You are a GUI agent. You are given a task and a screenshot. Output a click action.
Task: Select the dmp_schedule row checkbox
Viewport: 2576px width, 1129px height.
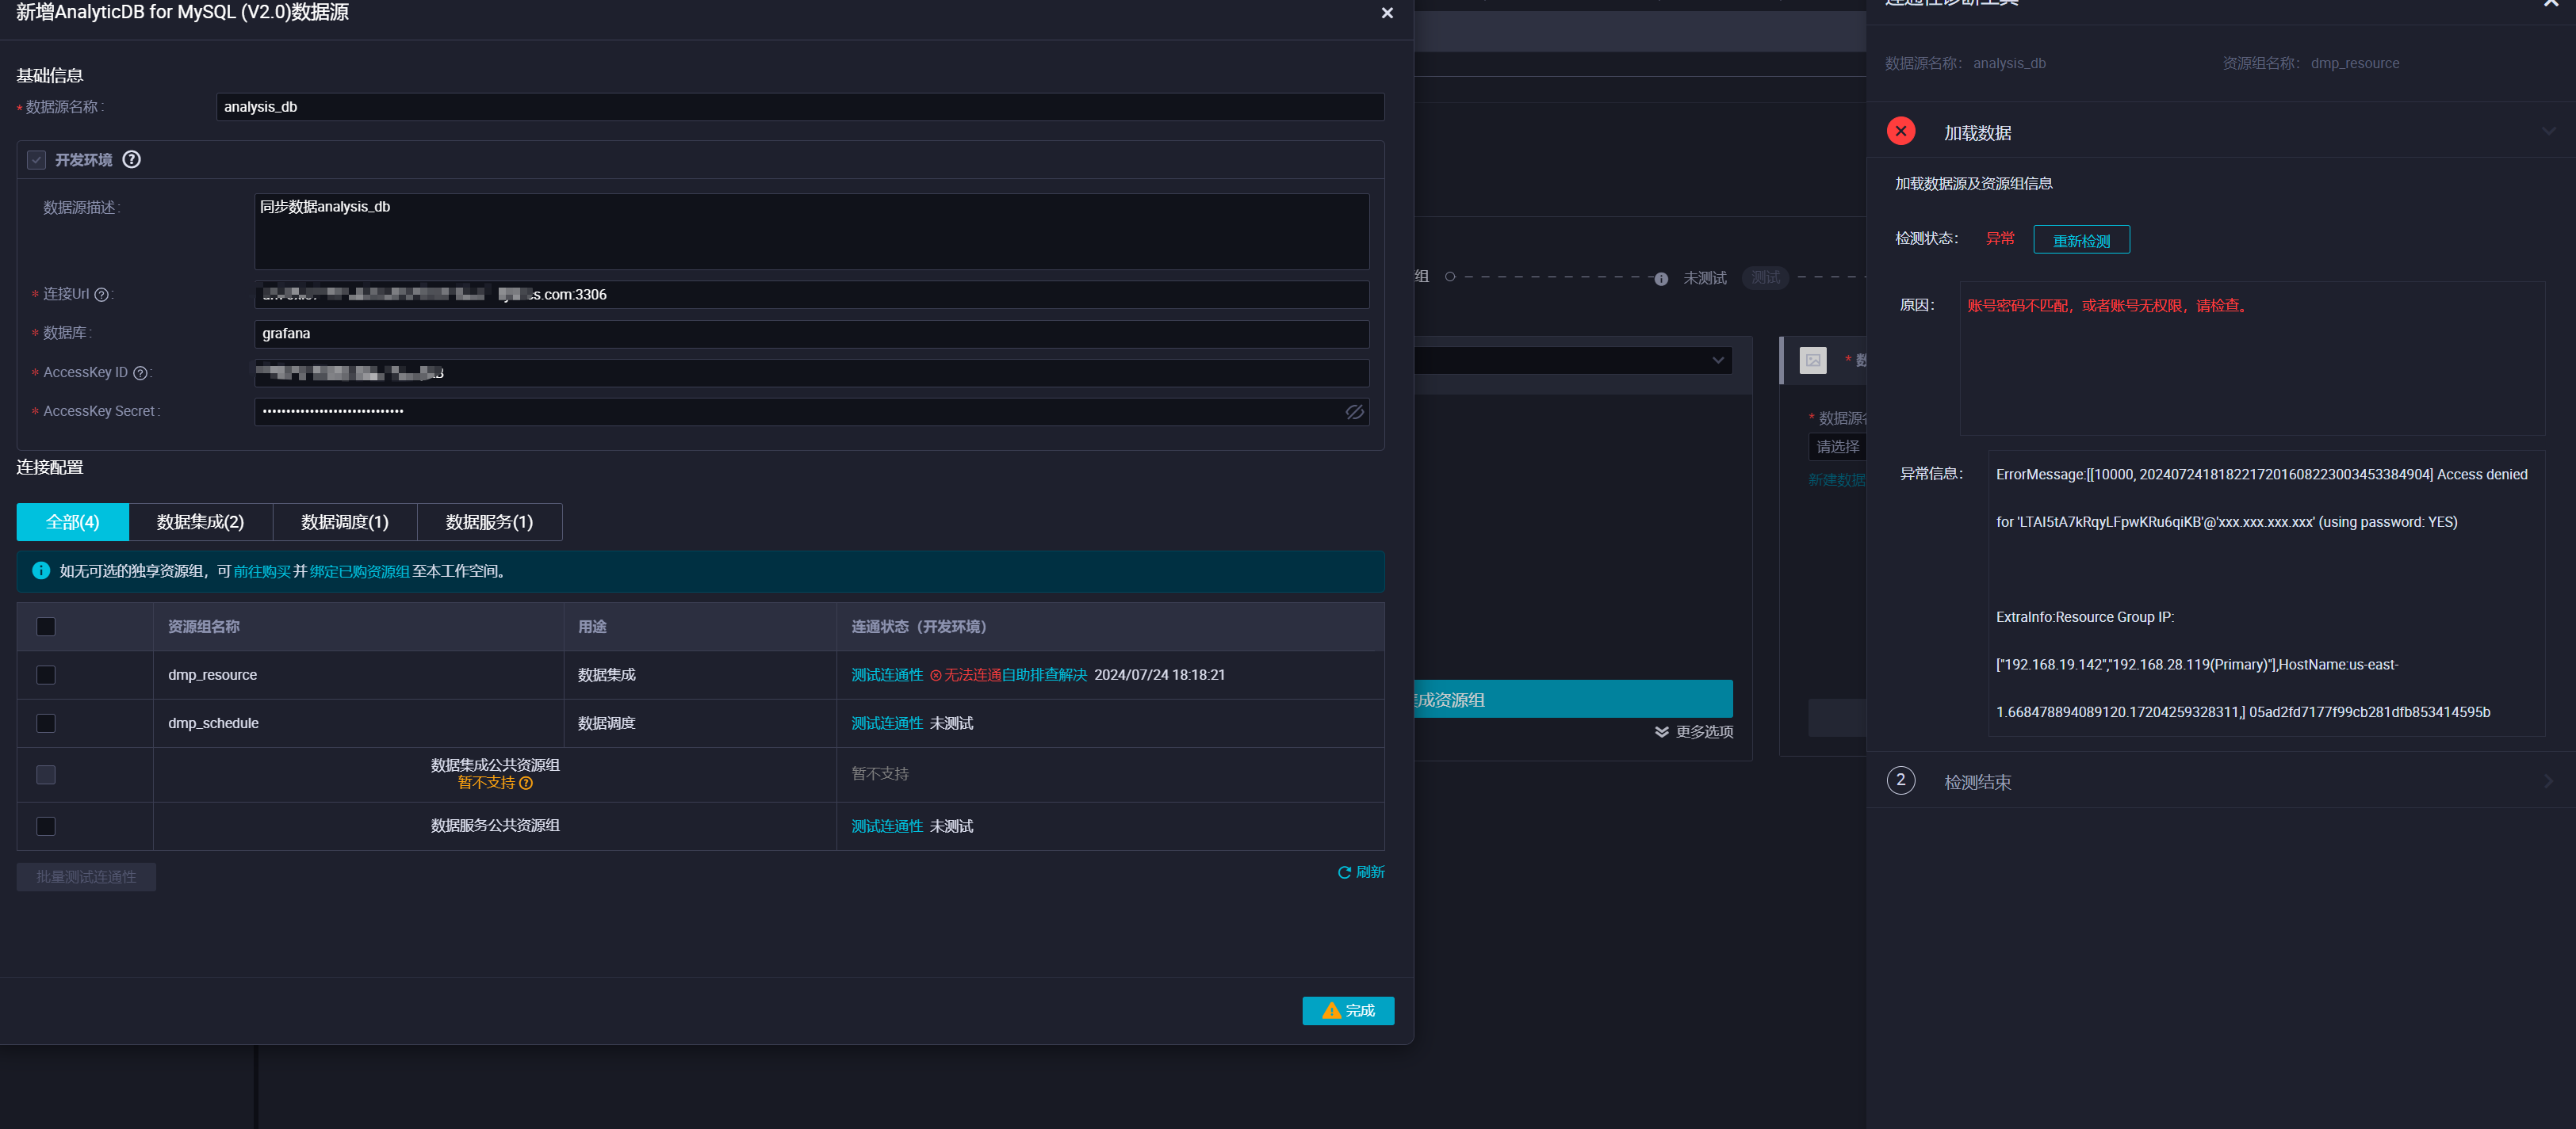tap(46, 723)
